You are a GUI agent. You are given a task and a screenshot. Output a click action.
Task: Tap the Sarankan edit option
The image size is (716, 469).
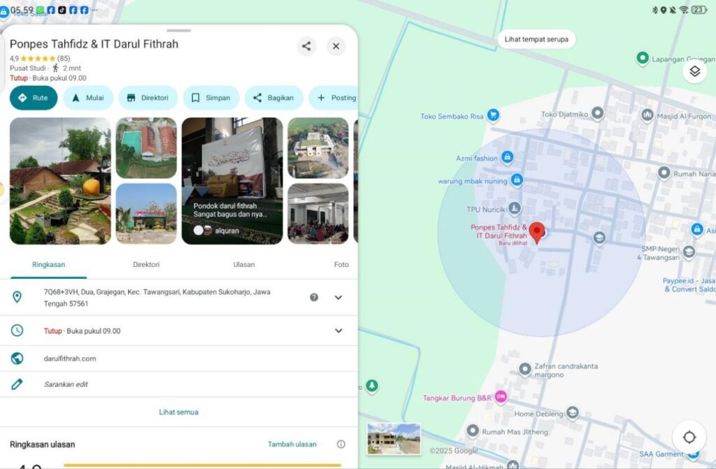point(66,384)
